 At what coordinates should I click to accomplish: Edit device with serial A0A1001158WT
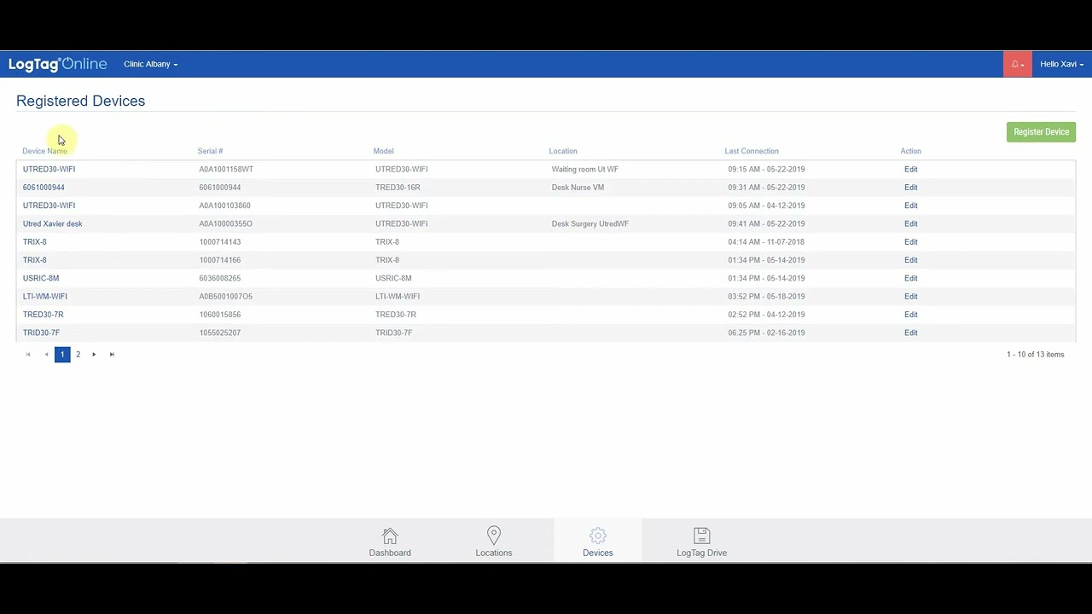click(910, 169)
